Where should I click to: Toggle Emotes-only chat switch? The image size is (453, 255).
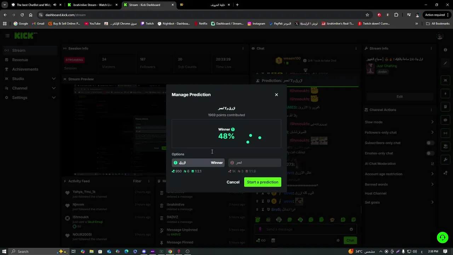tap(430, 153)
